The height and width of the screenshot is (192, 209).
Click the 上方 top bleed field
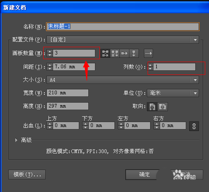(x=66, y=125)
